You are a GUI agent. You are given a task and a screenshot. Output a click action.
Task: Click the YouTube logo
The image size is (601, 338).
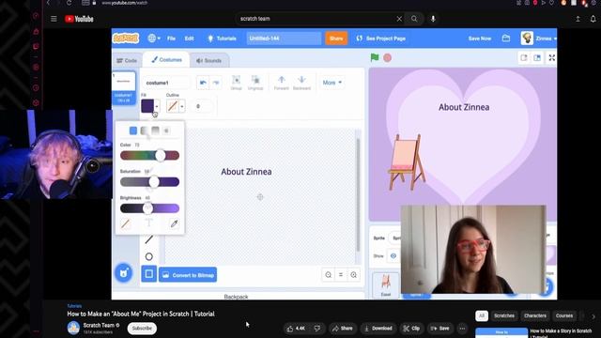[79, 19]
